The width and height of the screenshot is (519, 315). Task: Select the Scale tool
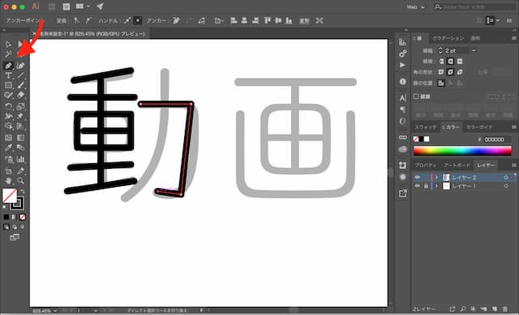point(20,106)
